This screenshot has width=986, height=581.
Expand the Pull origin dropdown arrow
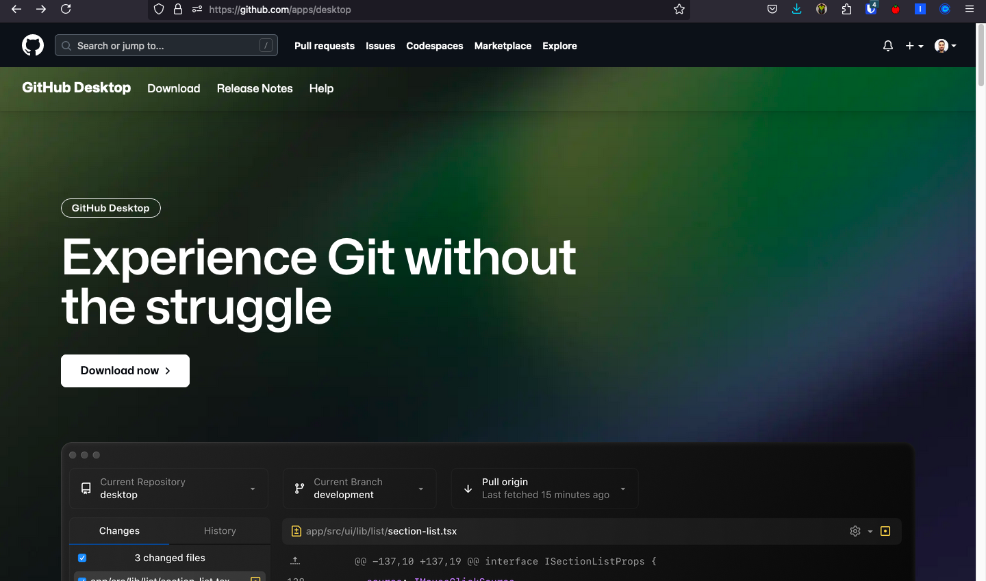click(622, 489)
